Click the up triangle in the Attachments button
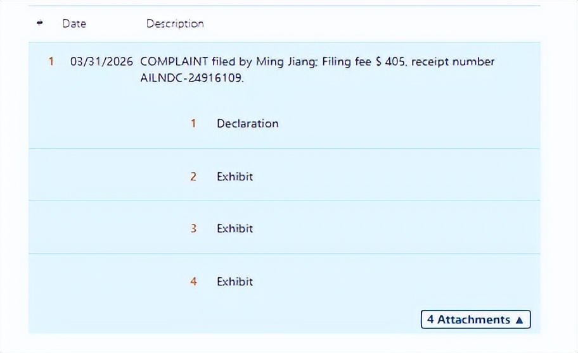This screenshot has height=353, width=578. [520, 320]
